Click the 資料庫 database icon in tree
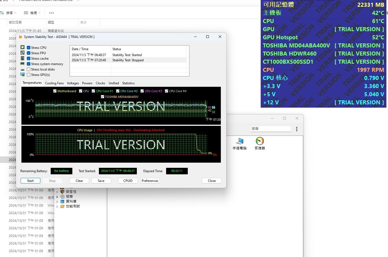The width and height of the screenshot is (388, 257). point(62,201)
